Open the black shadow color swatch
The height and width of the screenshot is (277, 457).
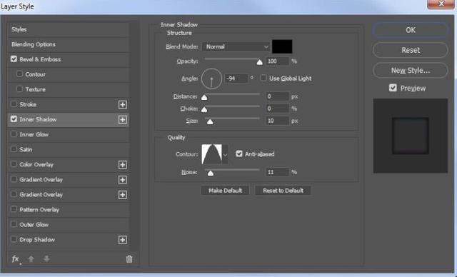(x=282, y=46)
